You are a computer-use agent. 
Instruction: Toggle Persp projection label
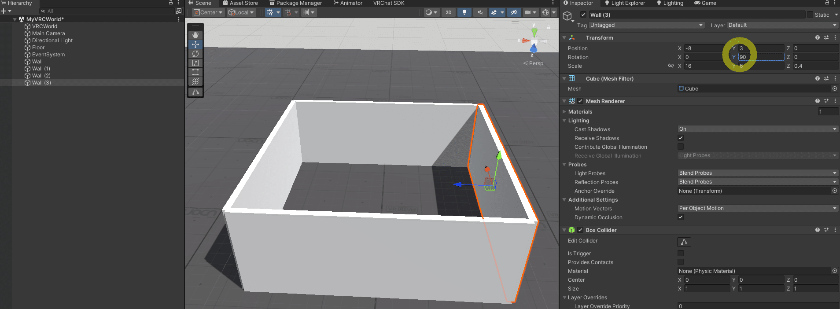pyautogui.click(x=533, y=63)
